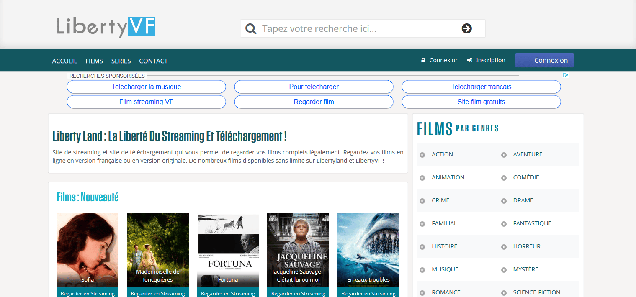Click sponsored link Telecharger la musique
This screenshot has width=636, height=297.
[147, 87]
